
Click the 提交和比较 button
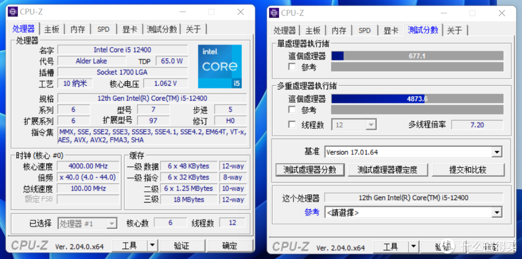[468, 170]
